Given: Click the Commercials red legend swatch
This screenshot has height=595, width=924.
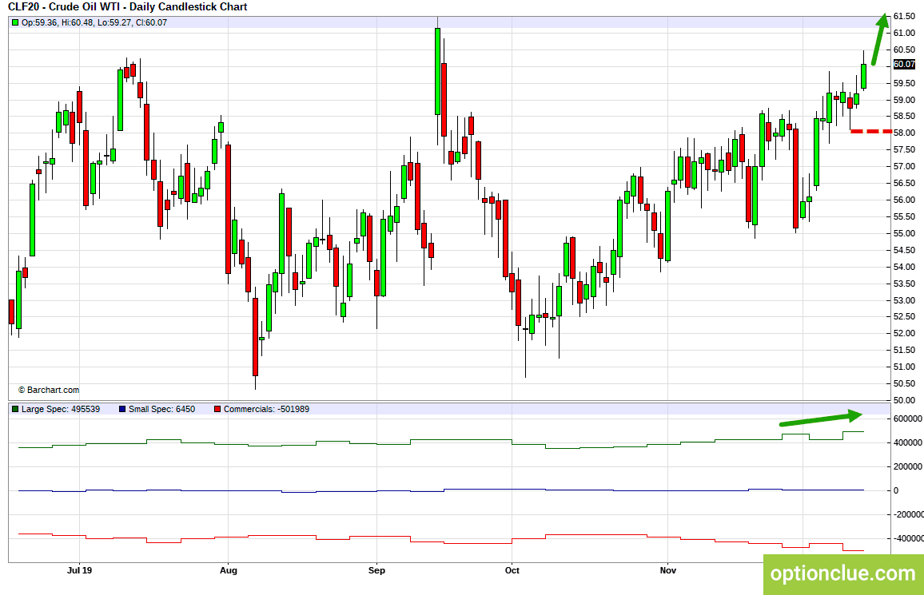Looking at the screenshot, I should 217,409.
